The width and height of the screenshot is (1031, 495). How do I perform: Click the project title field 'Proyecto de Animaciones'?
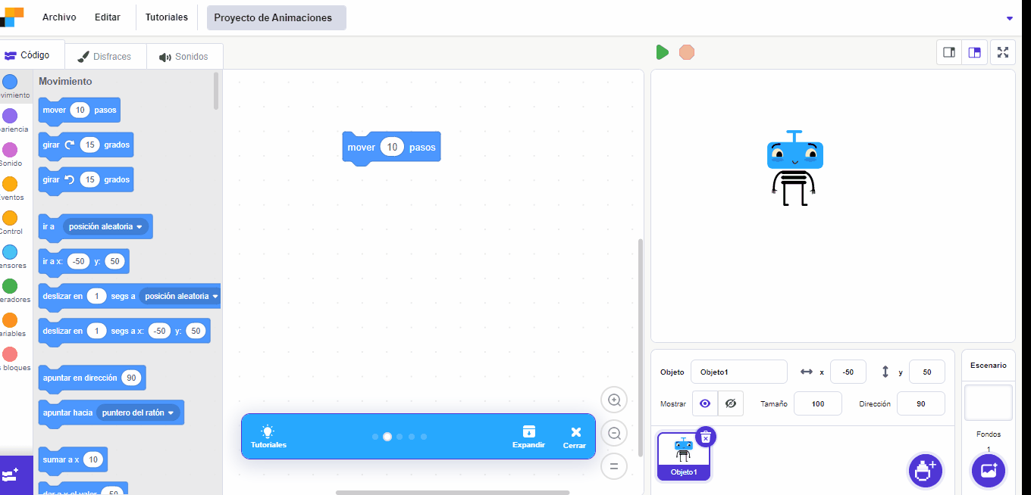click(276, 17)
